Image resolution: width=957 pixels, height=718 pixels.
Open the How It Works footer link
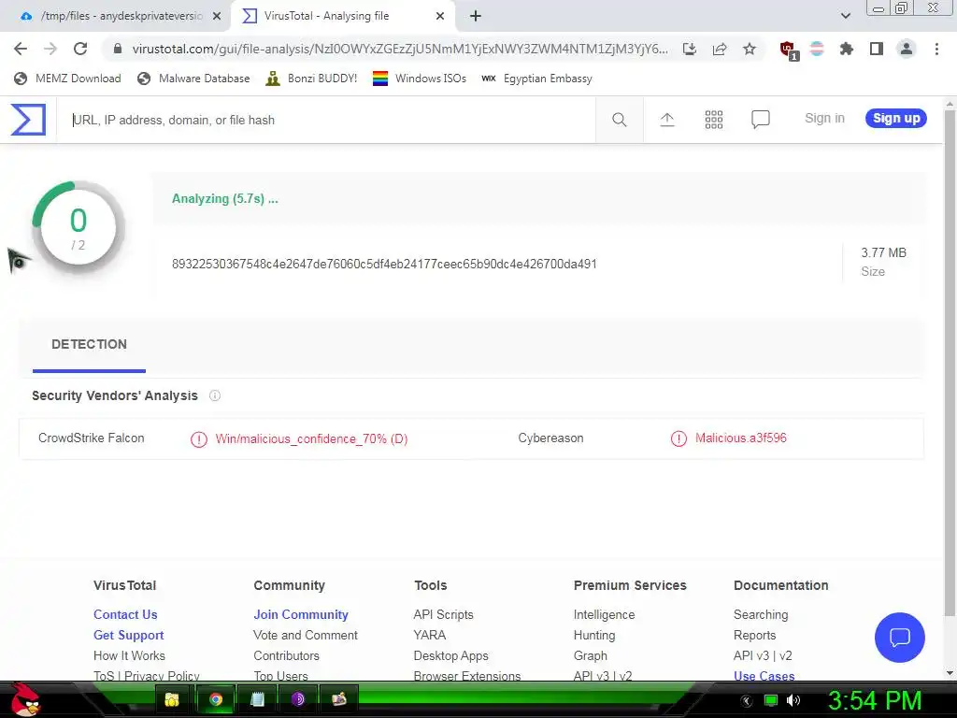(129, 655)
